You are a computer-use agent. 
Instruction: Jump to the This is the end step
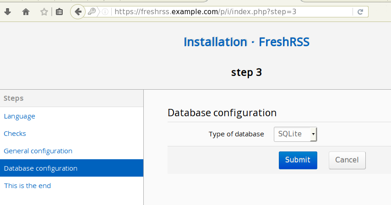coord(27,186)
